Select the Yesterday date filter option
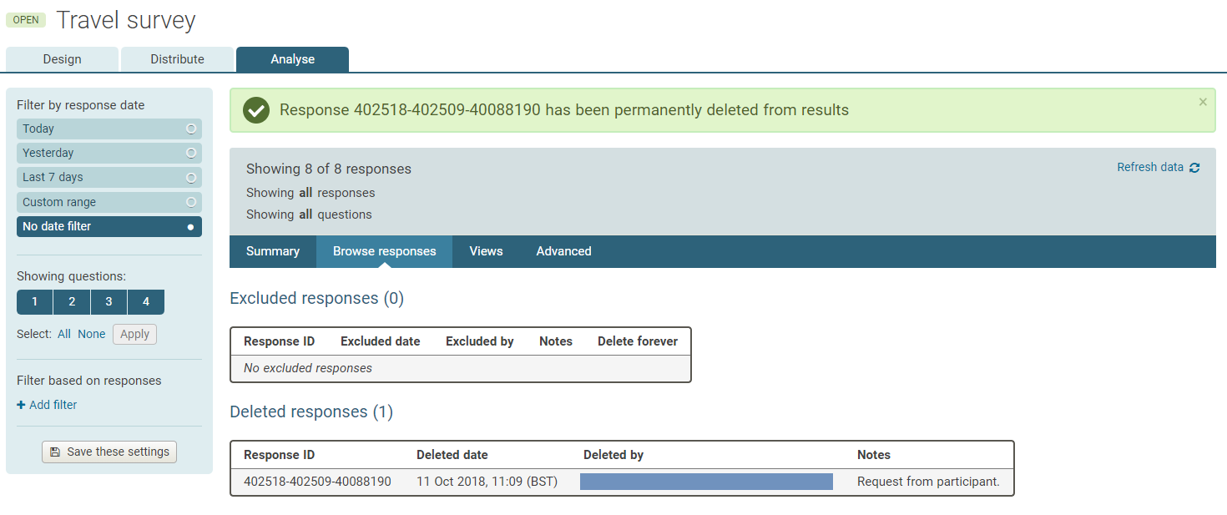The height and width of the screenshot is (515, 1227). (109, 153)
